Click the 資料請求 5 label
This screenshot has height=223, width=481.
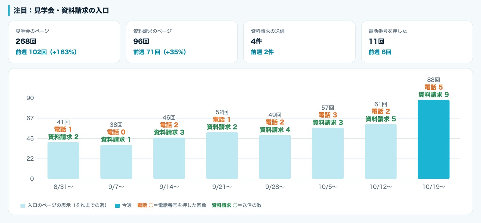381,119
